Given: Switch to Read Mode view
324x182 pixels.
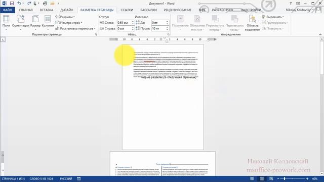Looking at the screenshot, I should [x=252, y=178].
